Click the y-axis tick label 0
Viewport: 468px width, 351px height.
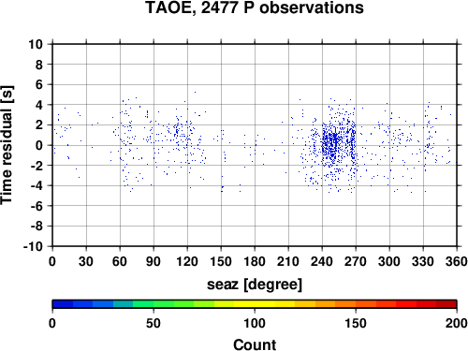(x=39, y=145)
